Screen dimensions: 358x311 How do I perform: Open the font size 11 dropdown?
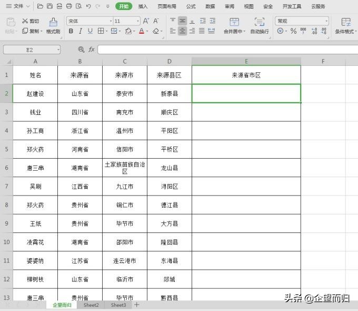138,21
